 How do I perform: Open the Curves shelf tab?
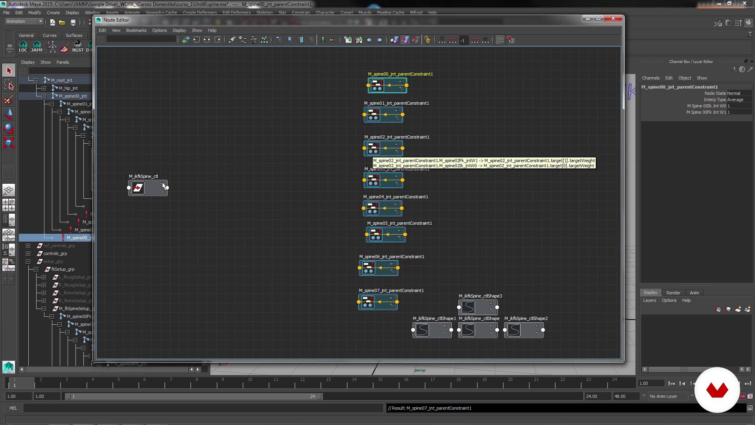click(x=50, y=35)
